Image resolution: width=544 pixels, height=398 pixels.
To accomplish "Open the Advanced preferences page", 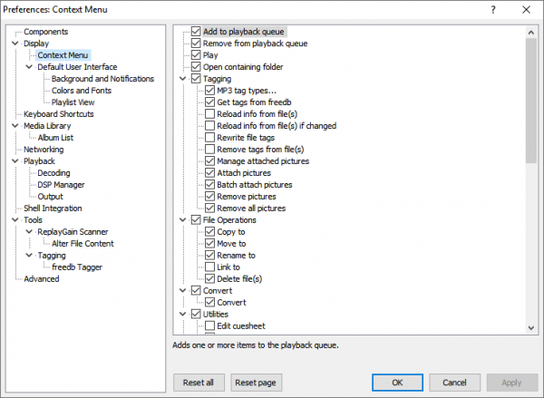I will click(42, 278).
